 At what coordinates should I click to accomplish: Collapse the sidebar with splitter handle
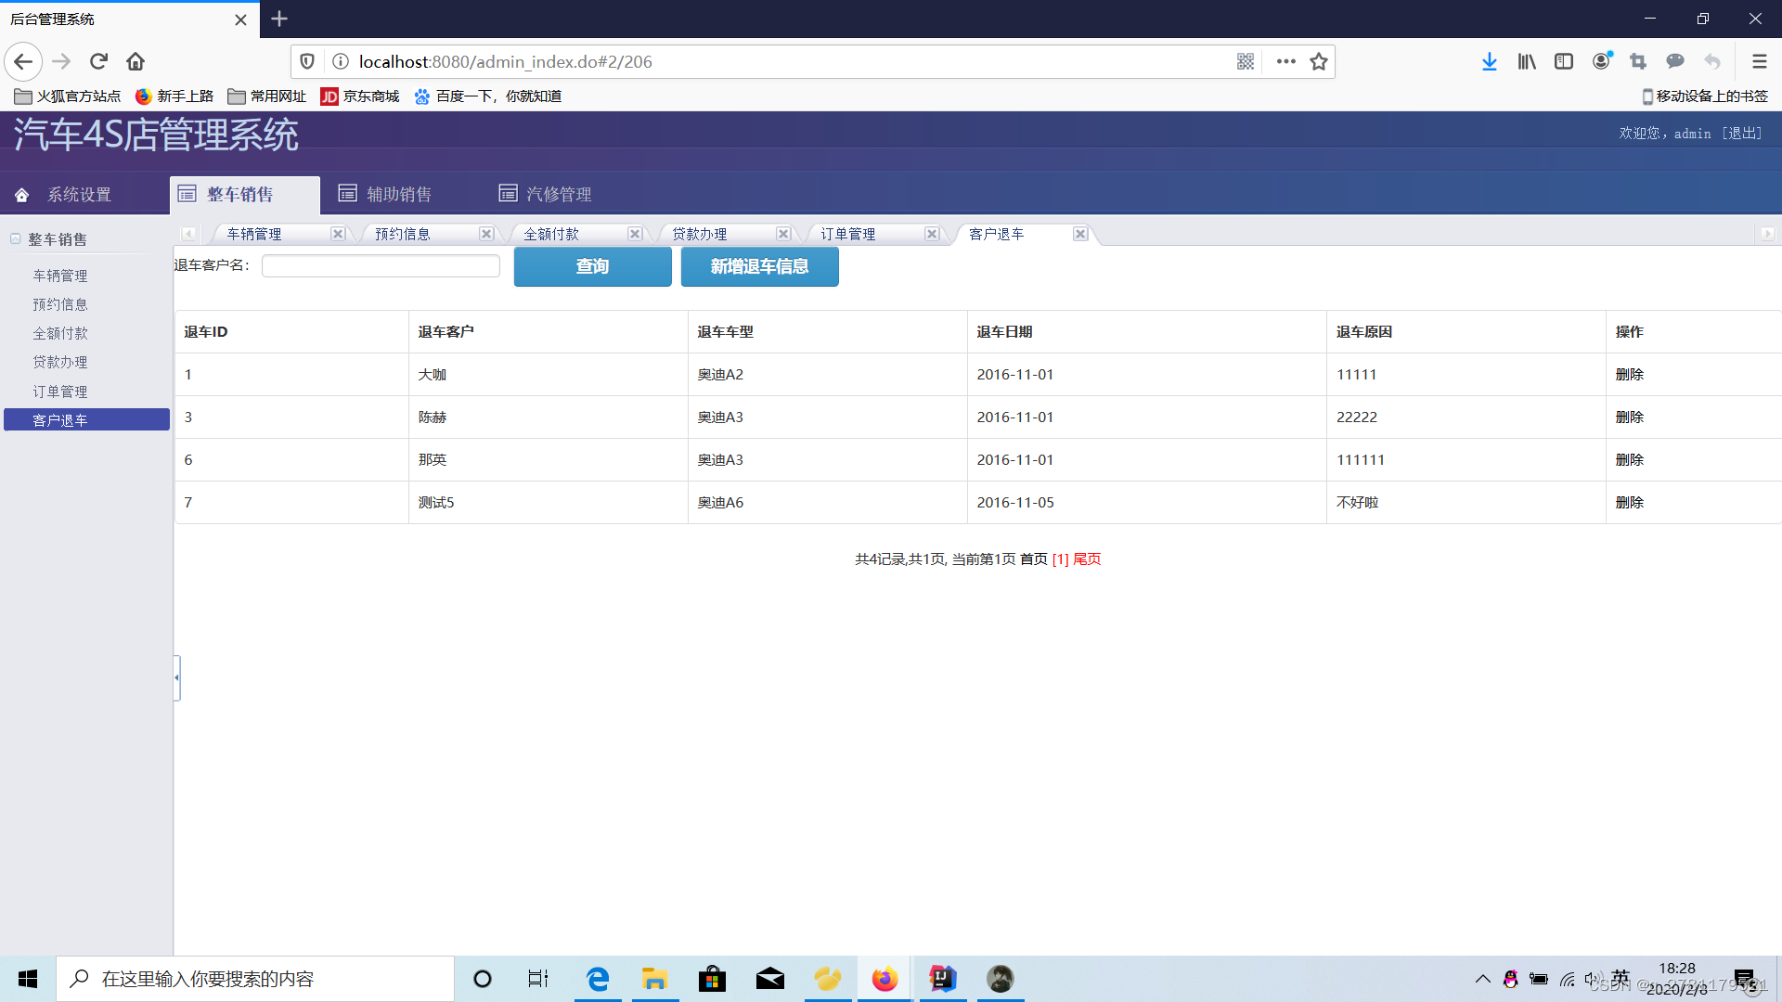(176, 677)
